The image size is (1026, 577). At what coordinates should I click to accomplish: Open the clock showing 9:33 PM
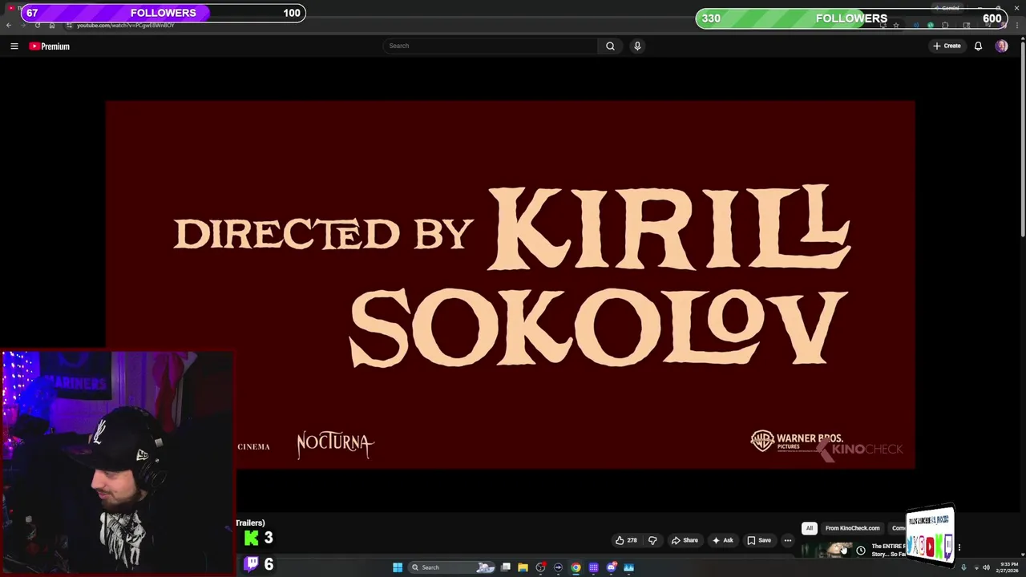click(x=1008, y=567)
